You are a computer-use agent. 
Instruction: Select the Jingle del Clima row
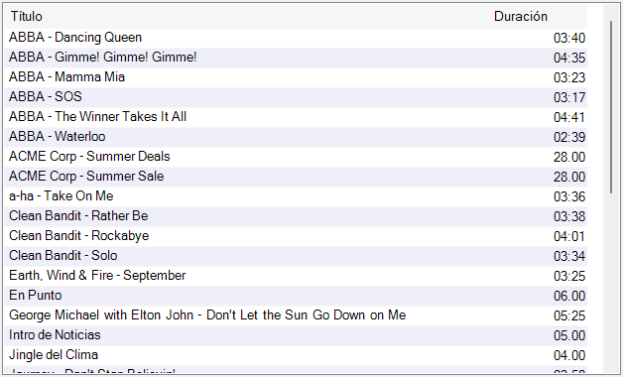pos(296,355)
